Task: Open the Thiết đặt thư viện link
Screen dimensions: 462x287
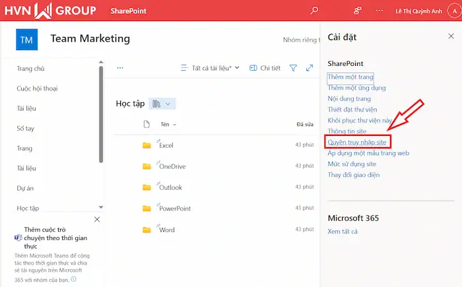Action: 360,110
